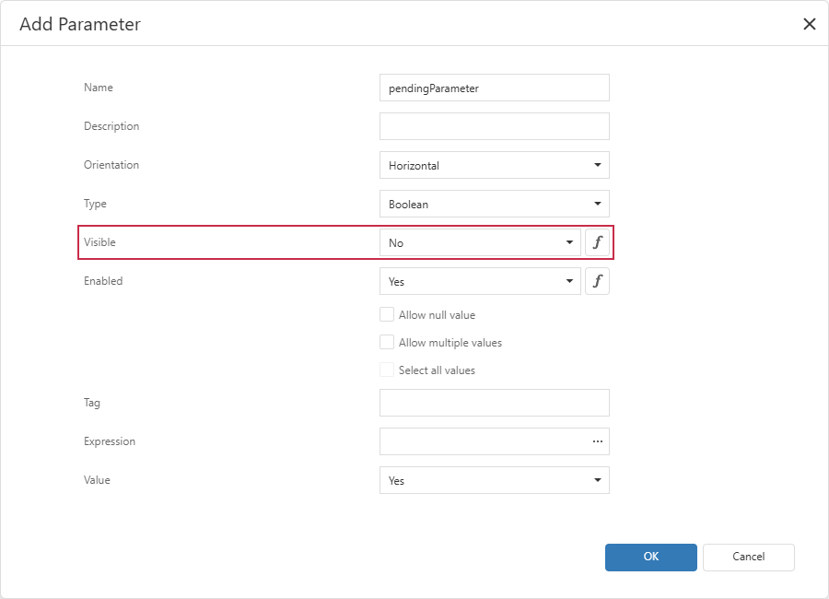Click the Orientation field label

[x=111, y=165]
